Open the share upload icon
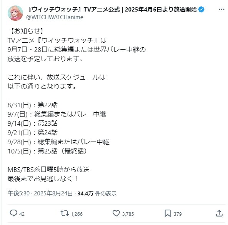 (219, 213)
